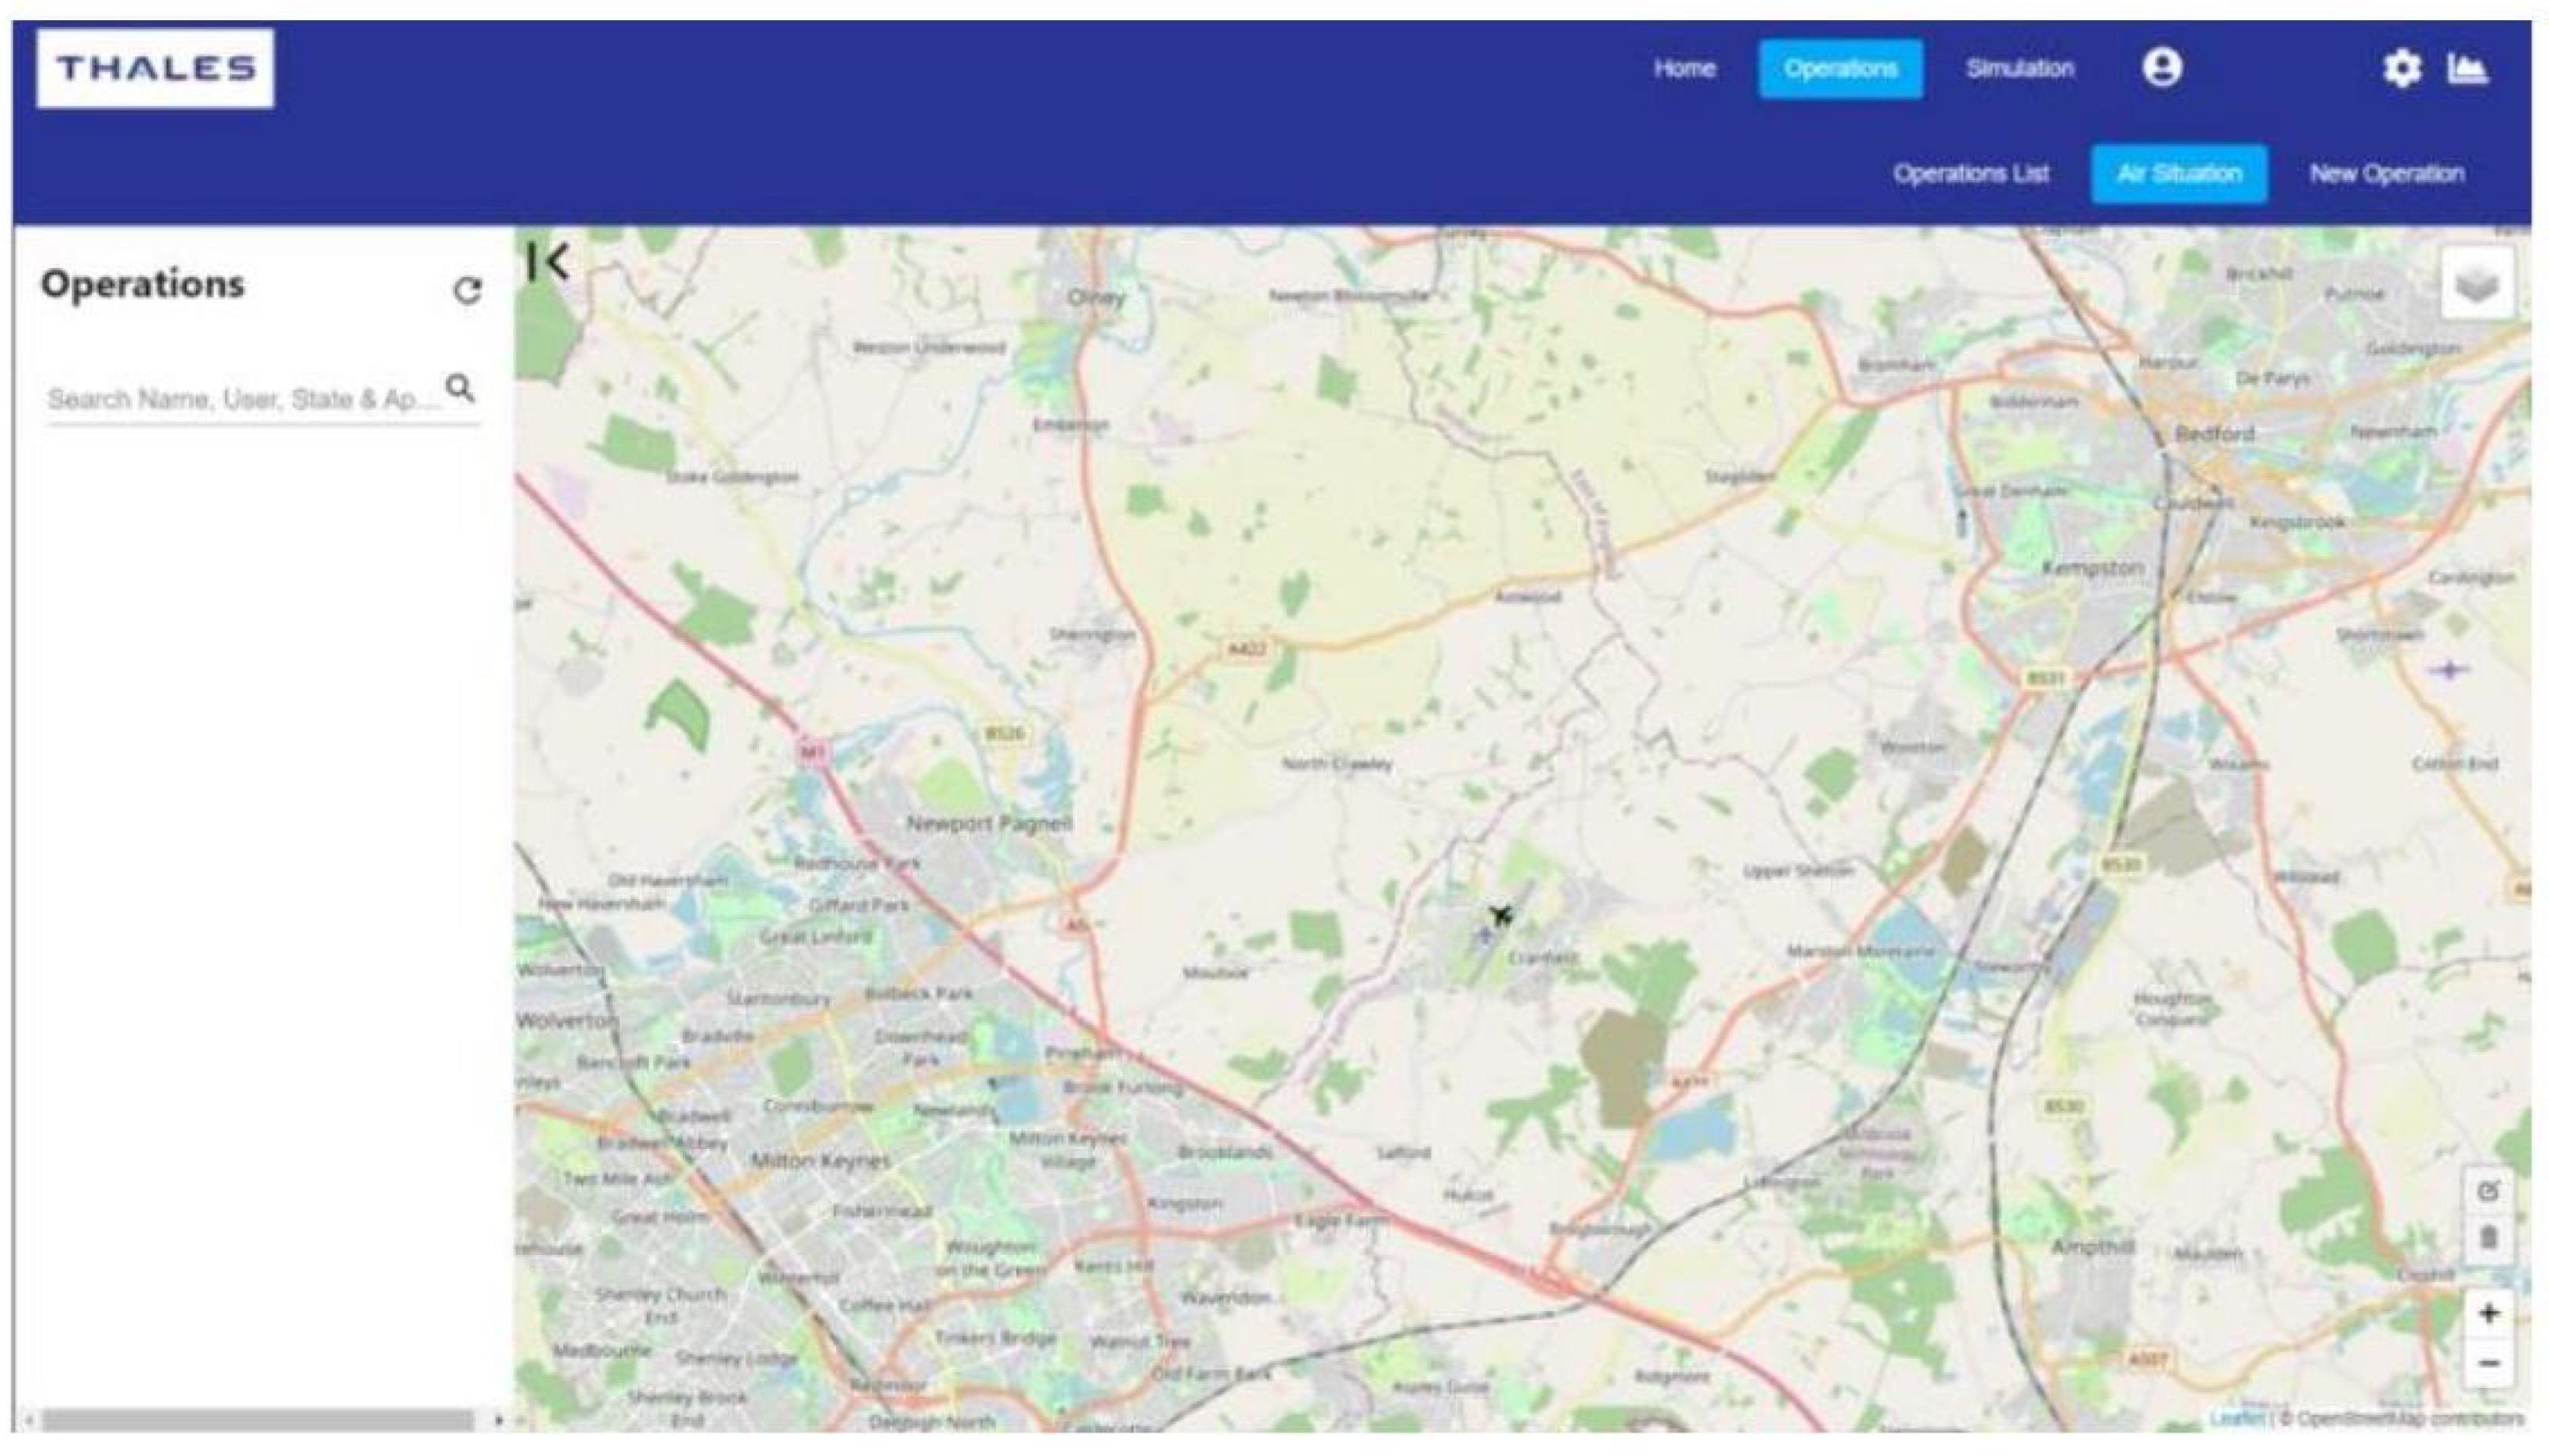
Task: Click the Thales logo
Action: 155,68
